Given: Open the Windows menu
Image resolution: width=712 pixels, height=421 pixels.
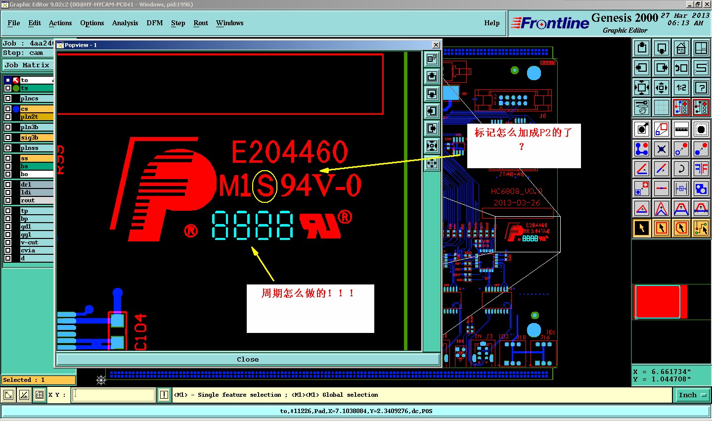Looking at the screenshot, I should (x=230, y=23).
